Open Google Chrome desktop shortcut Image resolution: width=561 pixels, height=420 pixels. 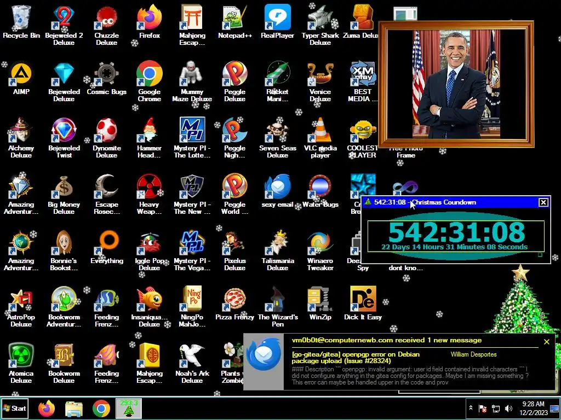coord(149,81)
